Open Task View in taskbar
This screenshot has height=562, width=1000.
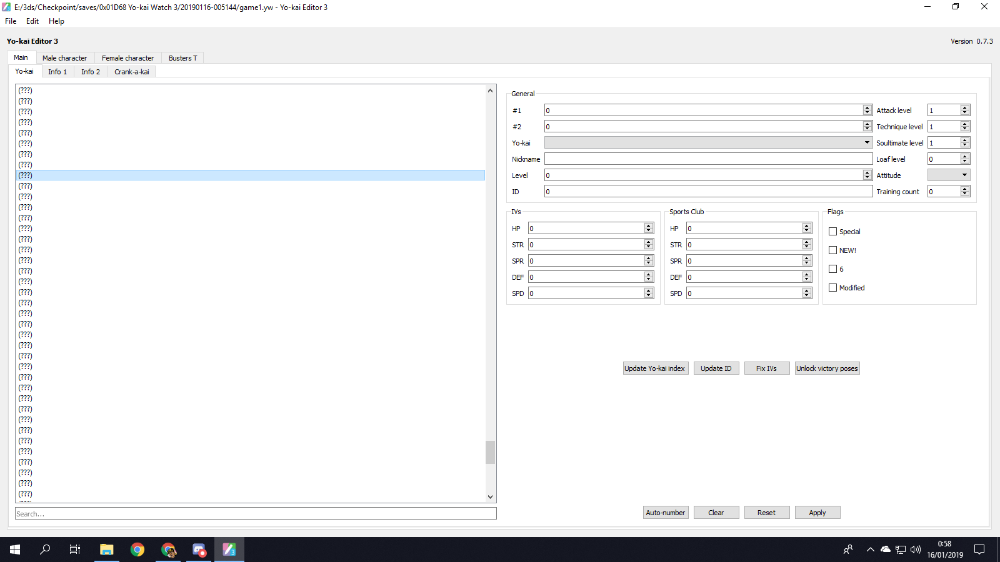(x=75, y=550)
